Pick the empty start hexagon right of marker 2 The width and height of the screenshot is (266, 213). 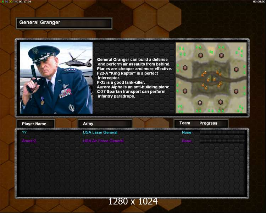(x=220, y=102)
